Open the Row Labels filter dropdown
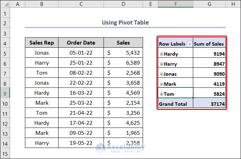 tap(189, 44)
